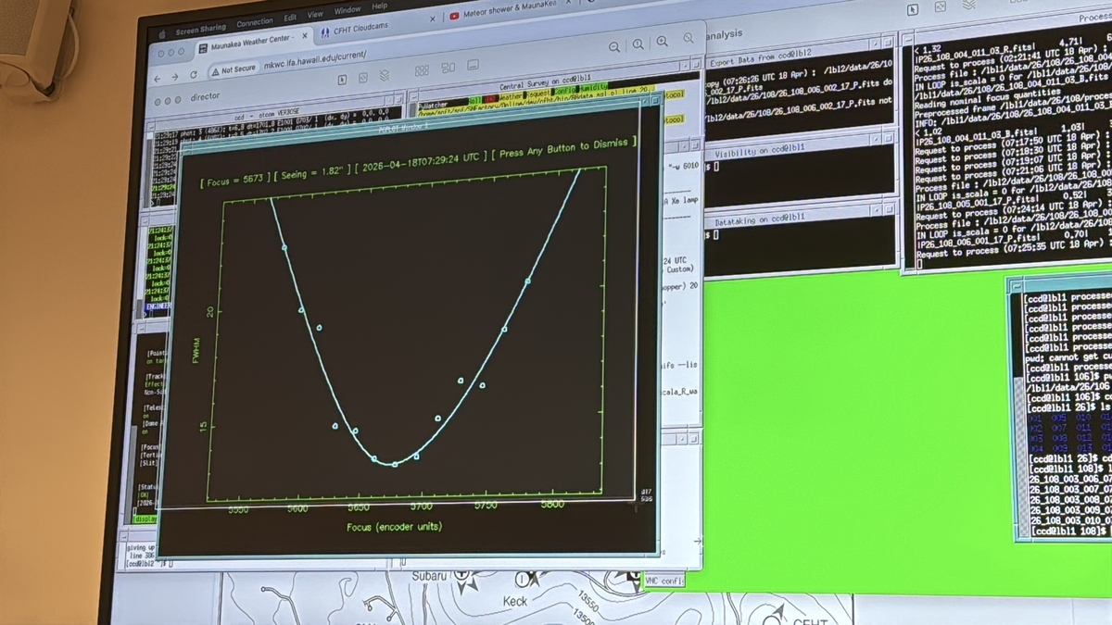Click the zoom in magnifier icon
Viewport: 1112px width, 625px height.
pos(663,42)
